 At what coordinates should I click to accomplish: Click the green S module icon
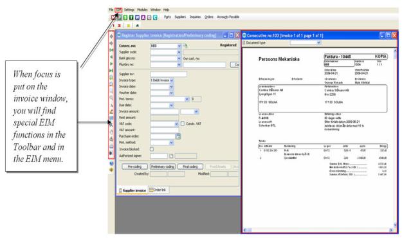pos(125,17)
